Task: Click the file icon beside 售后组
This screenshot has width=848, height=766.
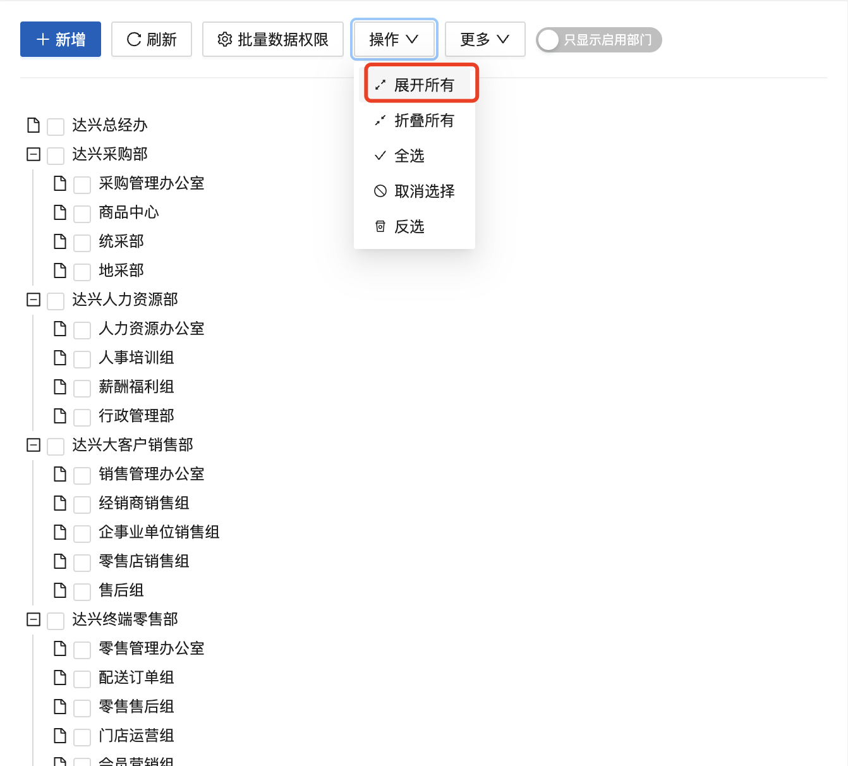Action: pos(60,590)
